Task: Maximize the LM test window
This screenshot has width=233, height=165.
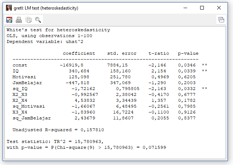Action: point(202,8)
